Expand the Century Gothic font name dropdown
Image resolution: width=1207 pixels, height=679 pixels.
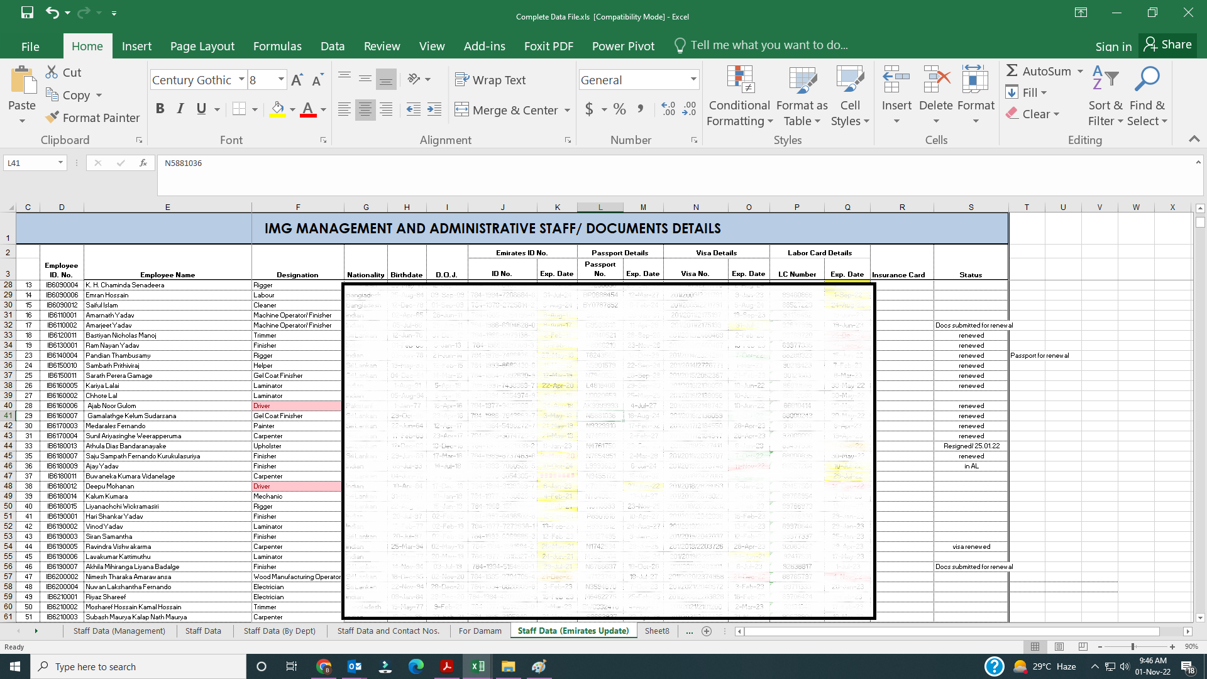[241, 80]
